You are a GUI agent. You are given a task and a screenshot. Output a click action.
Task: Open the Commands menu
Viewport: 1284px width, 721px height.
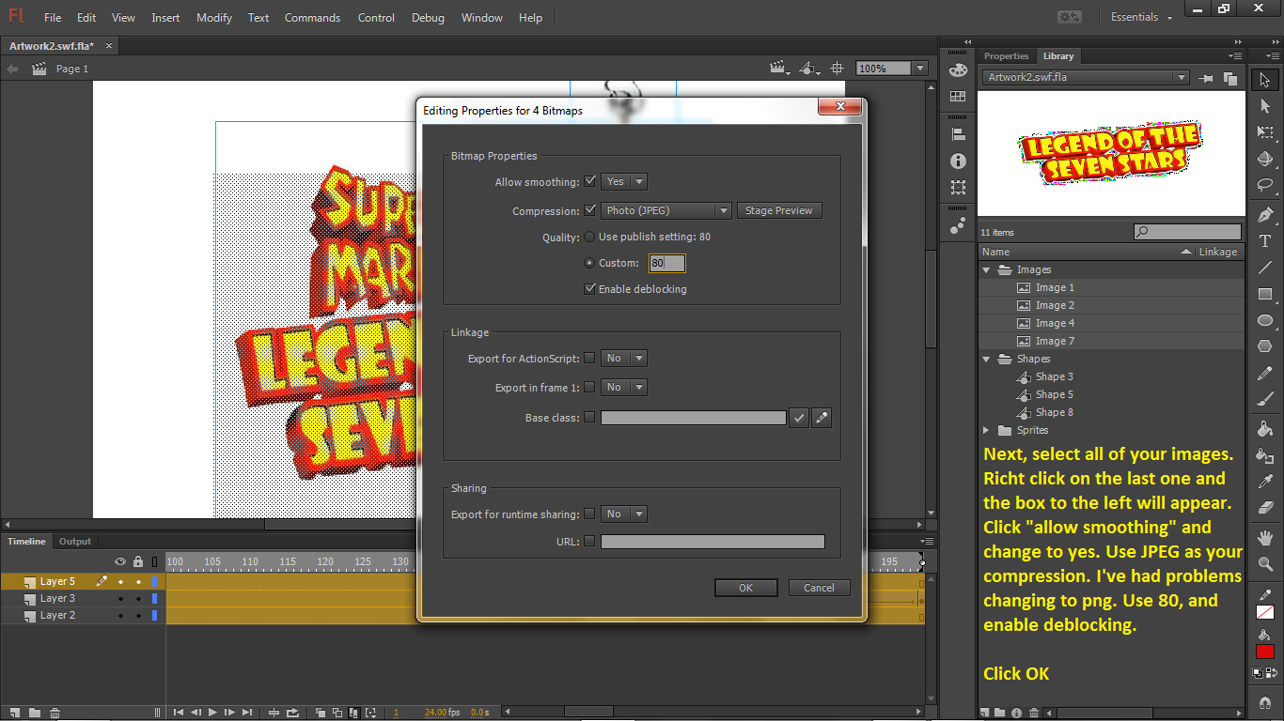312,18
